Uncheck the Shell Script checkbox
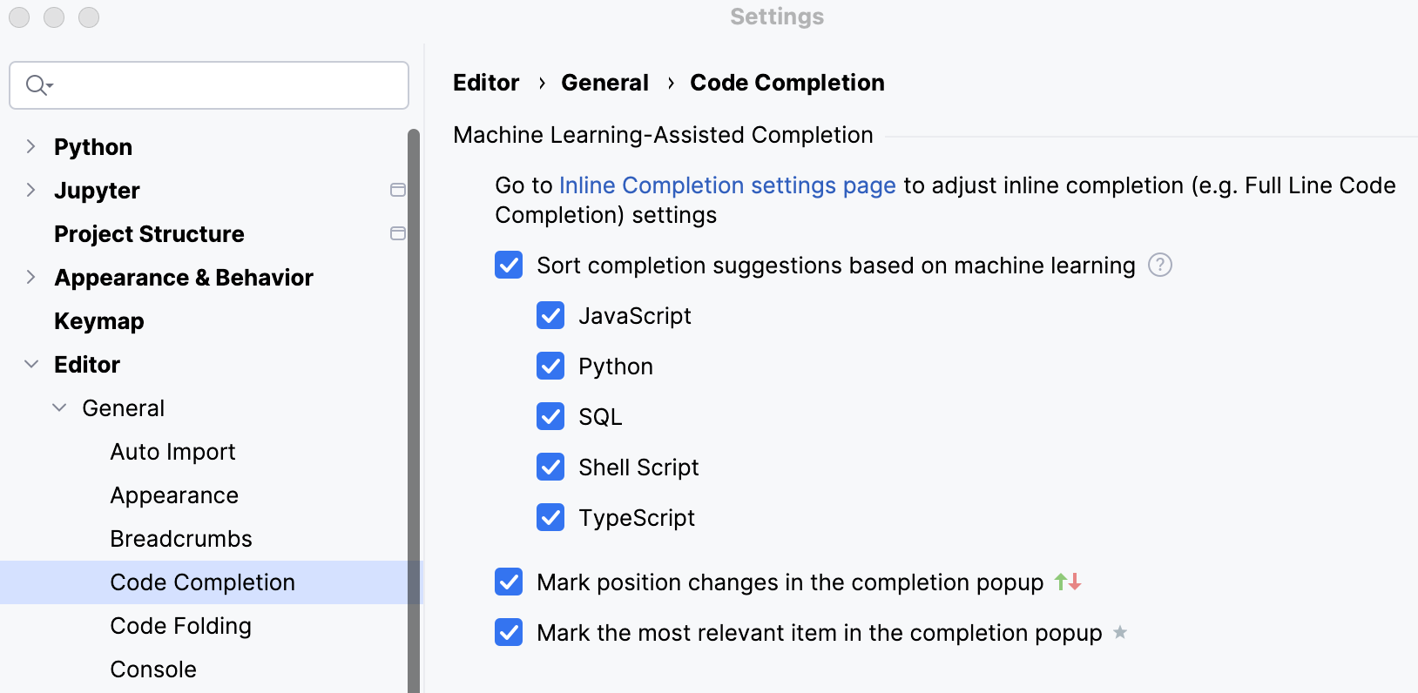 (x=550, y=467)
